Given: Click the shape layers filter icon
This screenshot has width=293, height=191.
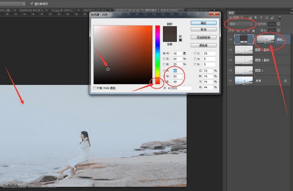Looking at the screenshot, I should point(267,18).
